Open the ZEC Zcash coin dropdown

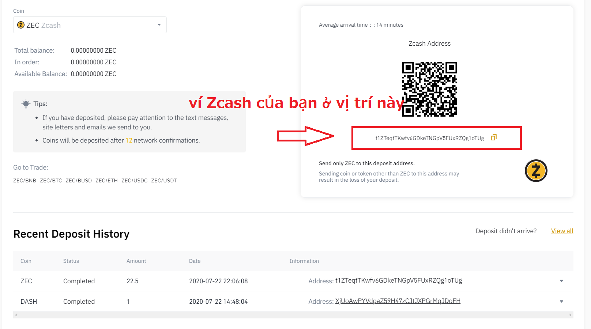pyautogui.click(x=90, y=25)
